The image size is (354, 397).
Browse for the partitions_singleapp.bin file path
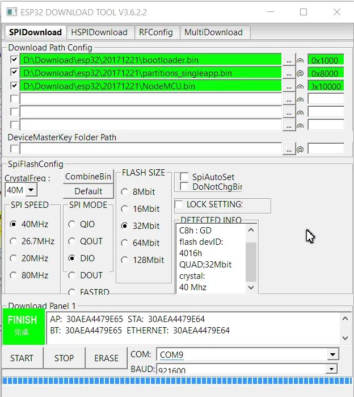click(x=289, y=73)
